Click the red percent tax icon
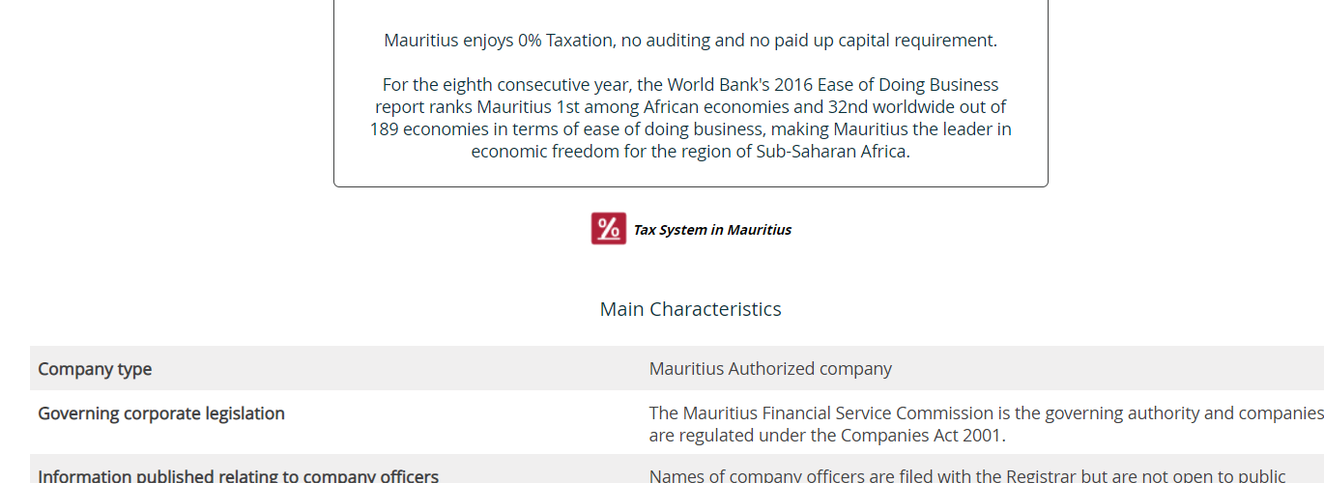This screenshot has height=483, width=1324. tap(609, 229)
